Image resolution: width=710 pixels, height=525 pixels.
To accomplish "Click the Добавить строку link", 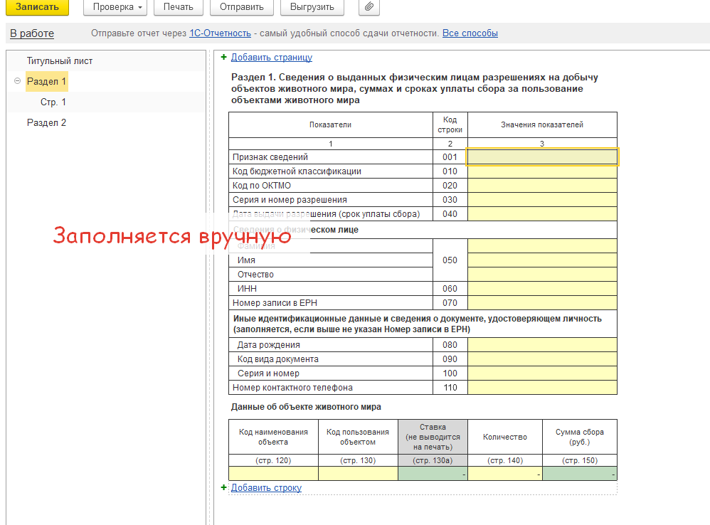I will pos(266,488).
